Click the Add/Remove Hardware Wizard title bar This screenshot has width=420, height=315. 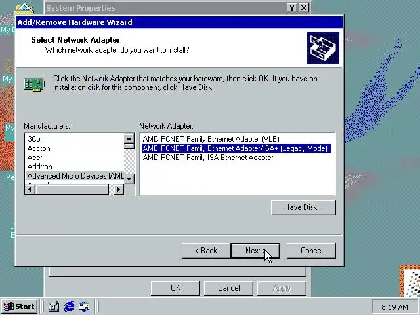(179, 22)
